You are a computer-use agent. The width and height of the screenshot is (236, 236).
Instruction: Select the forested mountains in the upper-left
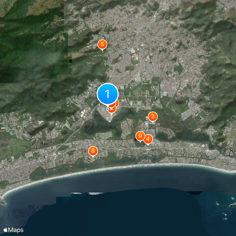(29, 44)
